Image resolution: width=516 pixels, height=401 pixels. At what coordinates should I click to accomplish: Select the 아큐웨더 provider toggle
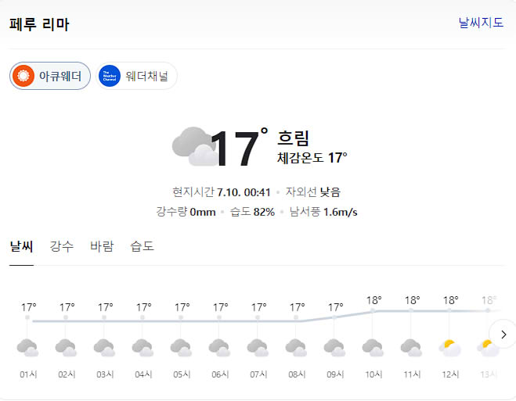pos(50,76)
